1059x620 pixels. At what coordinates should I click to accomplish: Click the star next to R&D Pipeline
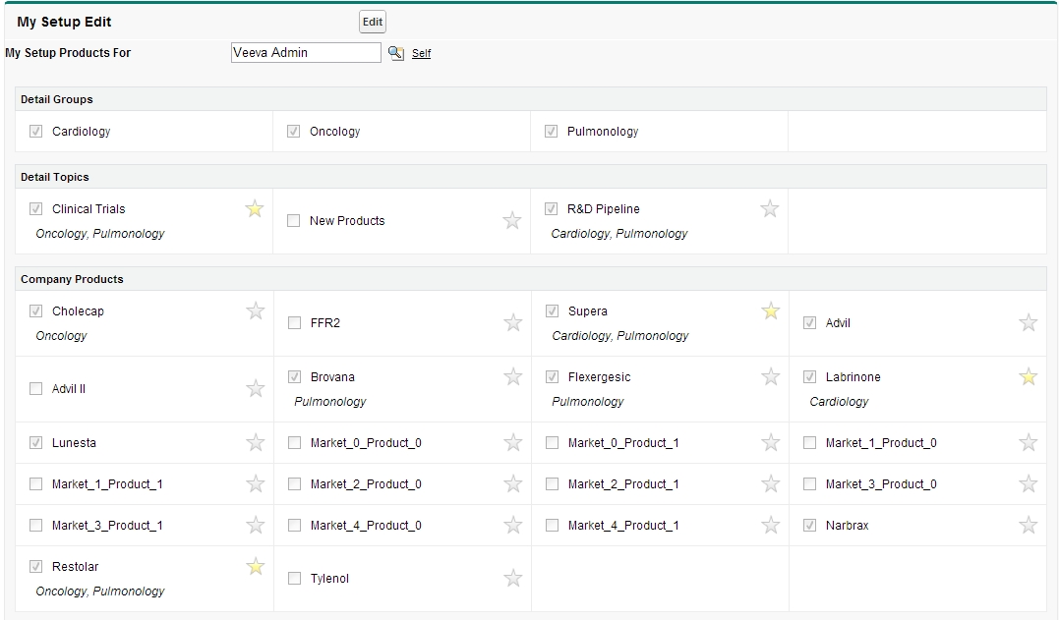click(x=770, y=208)
